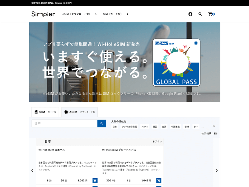Click the 300 MB data amount

(111, 180)
